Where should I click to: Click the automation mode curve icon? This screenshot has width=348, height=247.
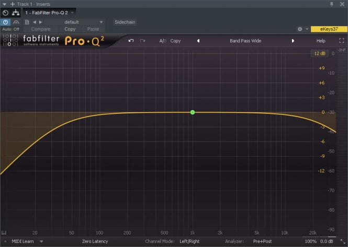click(16, 22)
